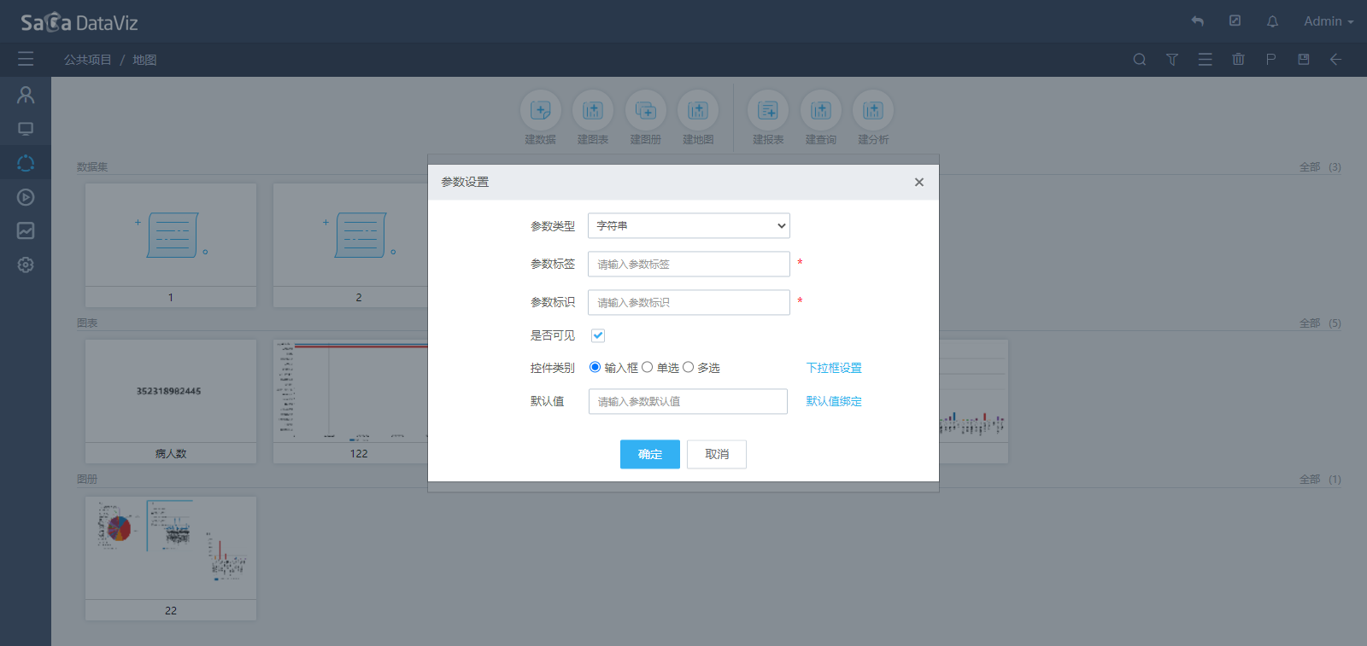The image size is (1367, 646).
Task: Click the 建分析 create analysis icon
Action: click(873, 110)
